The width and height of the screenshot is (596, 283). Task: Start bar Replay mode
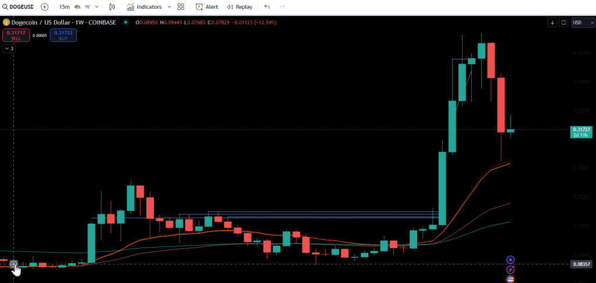coord(239,7)
